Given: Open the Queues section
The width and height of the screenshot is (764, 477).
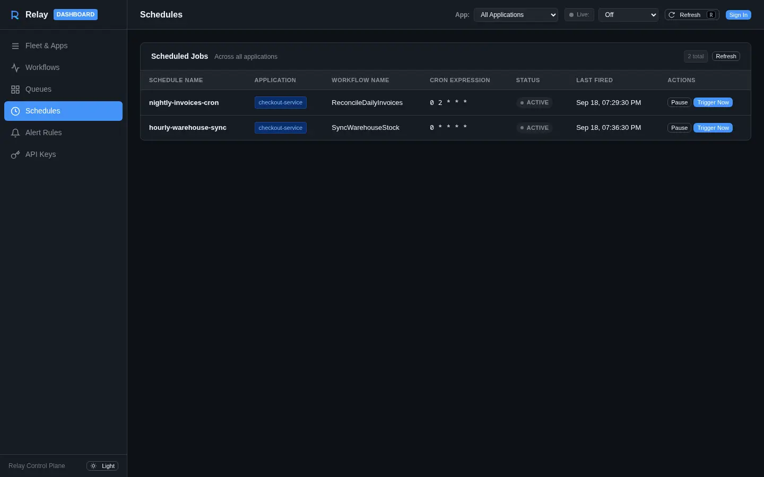Looking at the screenshot, I should 63,89.
